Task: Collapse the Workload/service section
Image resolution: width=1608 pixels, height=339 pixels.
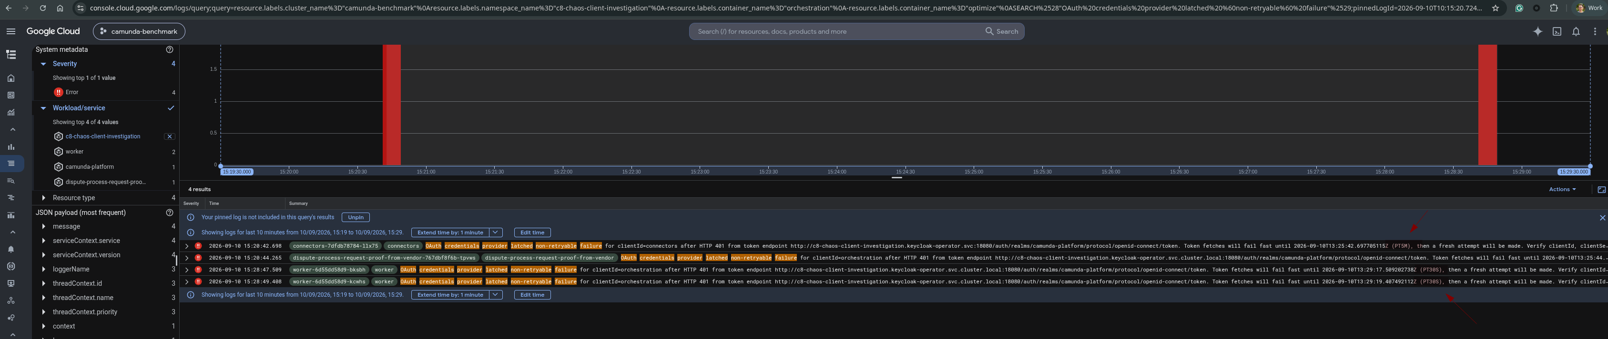Action: coord(43,108)
